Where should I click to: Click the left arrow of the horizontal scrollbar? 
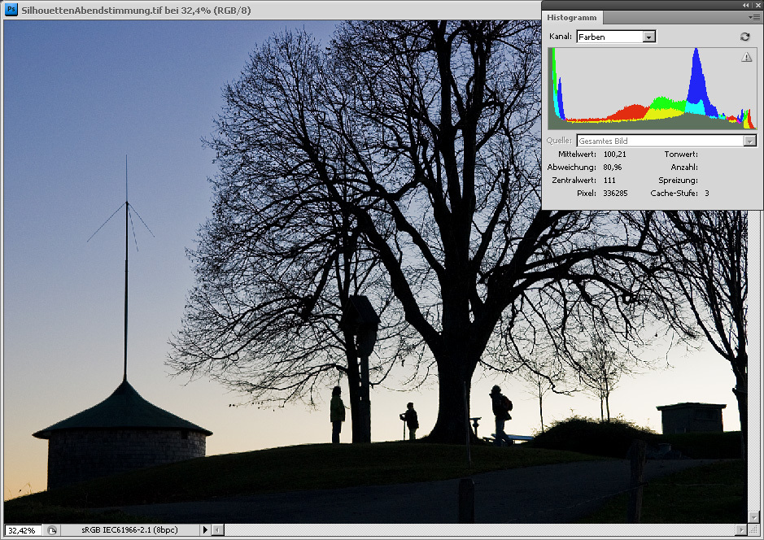click(x=217, y=530)
